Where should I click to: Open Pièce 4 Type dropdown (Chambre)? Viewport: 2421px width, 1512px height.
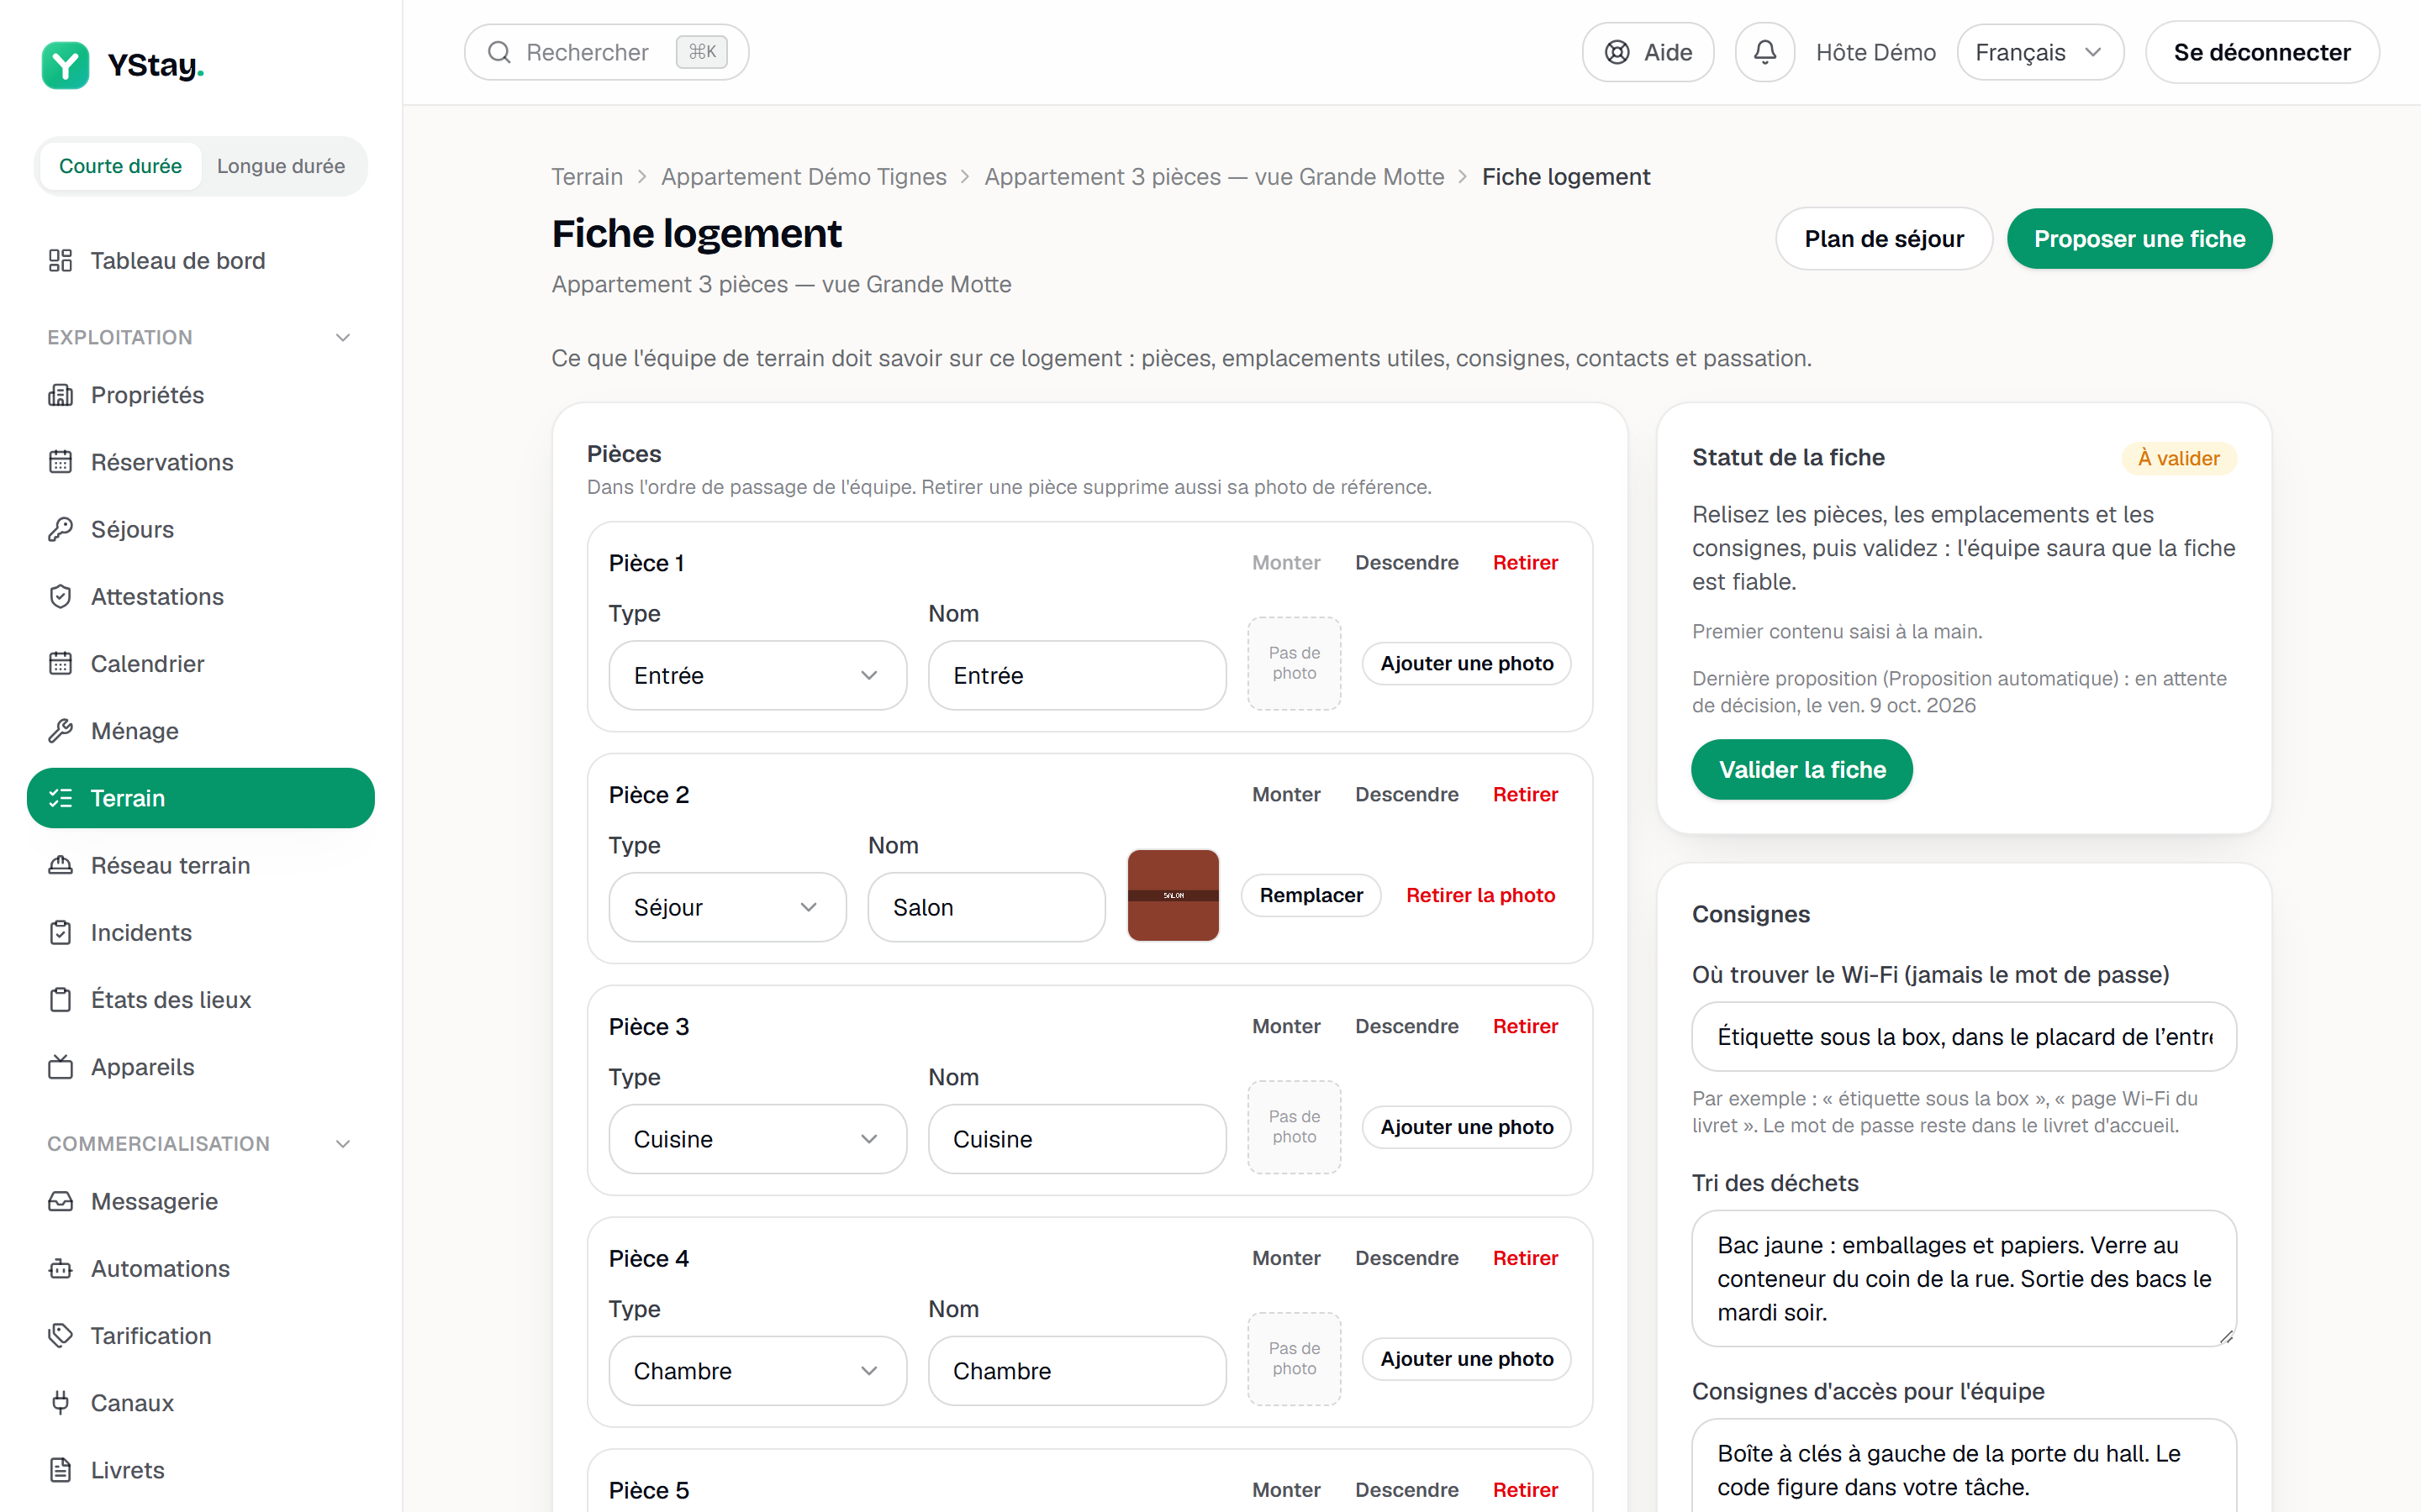coord(757,1371)
